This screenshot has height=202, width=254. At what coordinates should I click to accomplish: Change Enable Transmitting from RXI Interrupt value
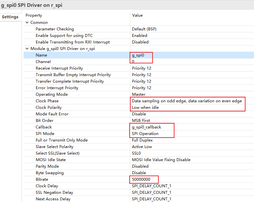tap(140, 42)
